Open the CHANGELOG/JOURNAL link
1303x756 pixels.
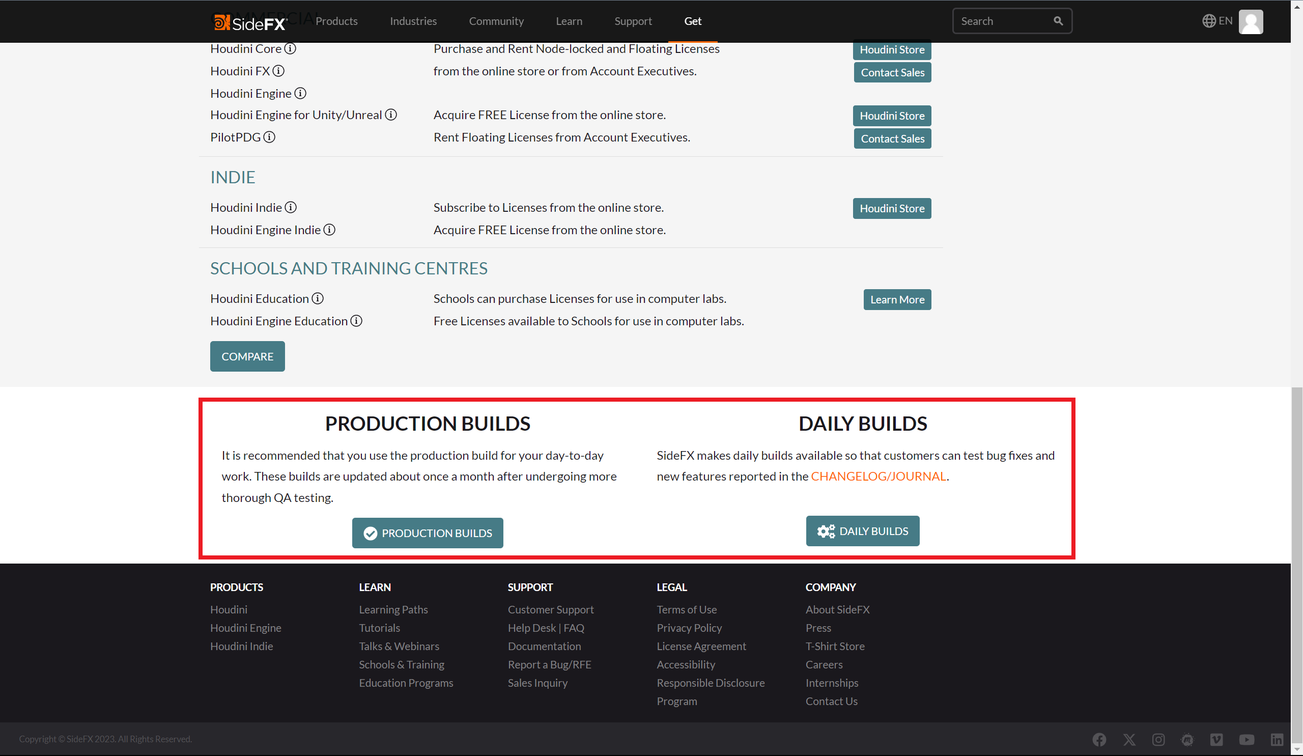point(879,476)
